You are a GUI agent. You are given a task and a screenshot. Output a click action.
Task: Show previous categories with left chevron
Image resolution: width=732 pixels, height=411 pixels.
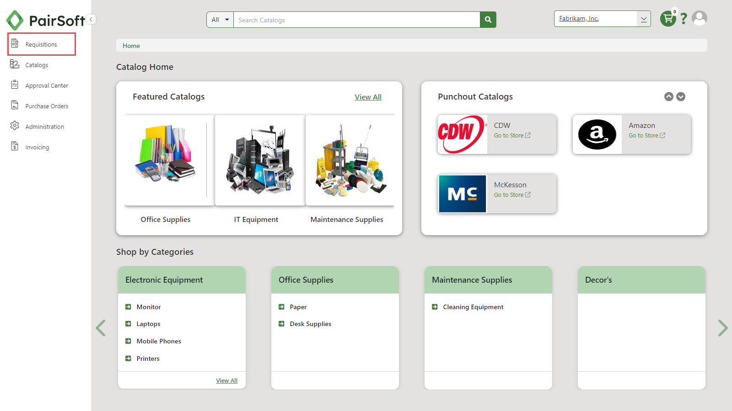[x=101, y=328]
